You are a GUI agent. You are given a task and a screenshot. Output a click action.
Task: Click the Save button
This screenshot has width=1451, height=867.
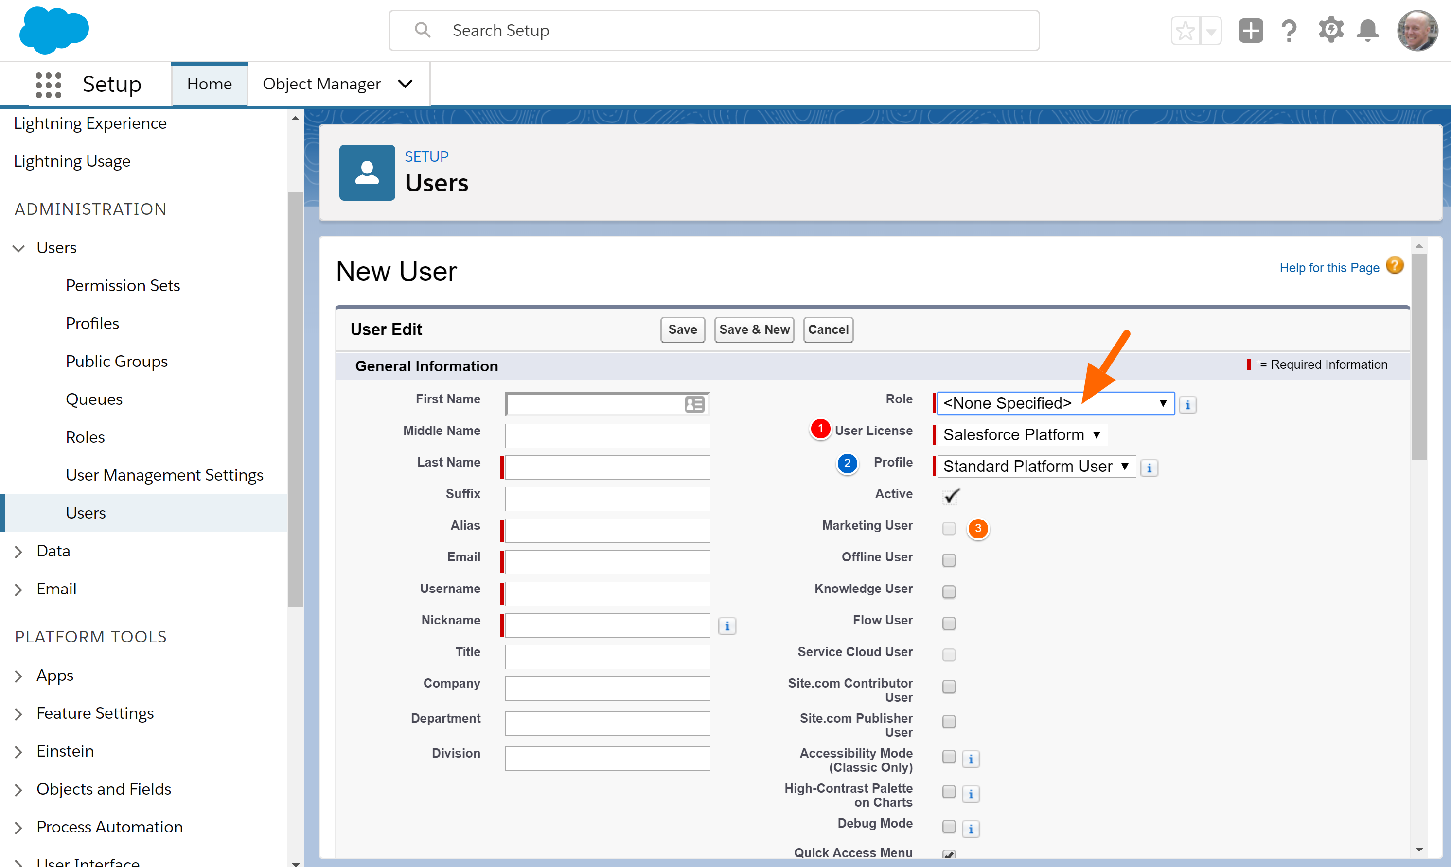point(683,329)
